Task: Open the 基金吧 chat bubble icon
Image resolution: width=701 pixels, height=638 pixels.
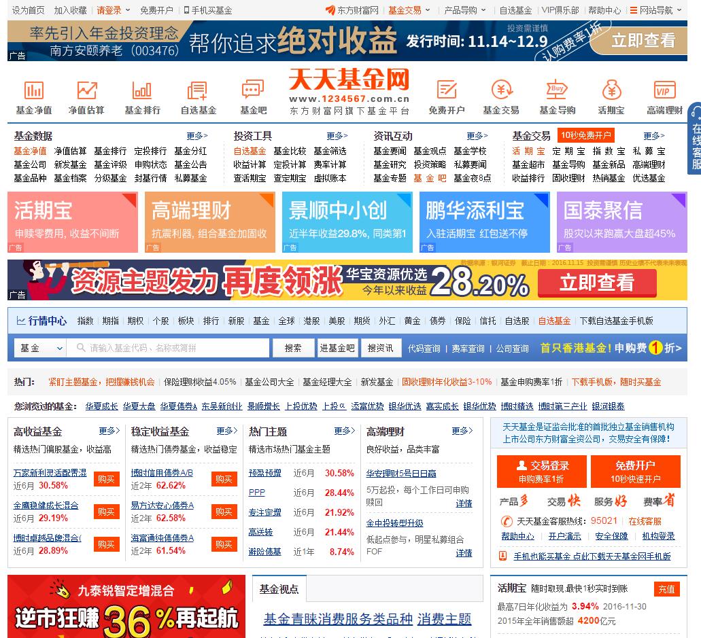Action: (x=253, y=97)
